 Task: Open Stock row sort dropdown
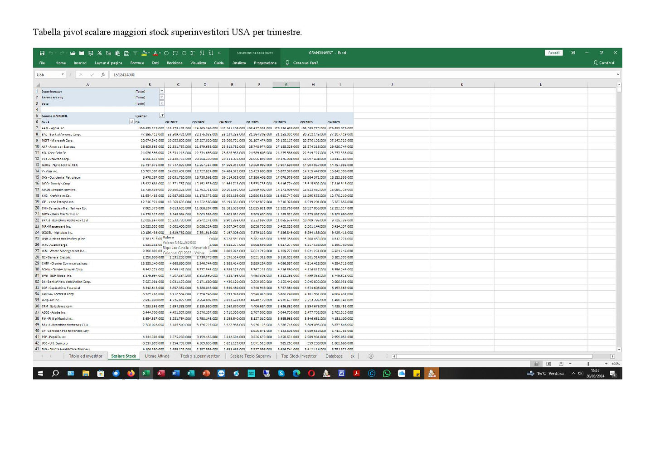pyautogui.click(x=132, y=122)
